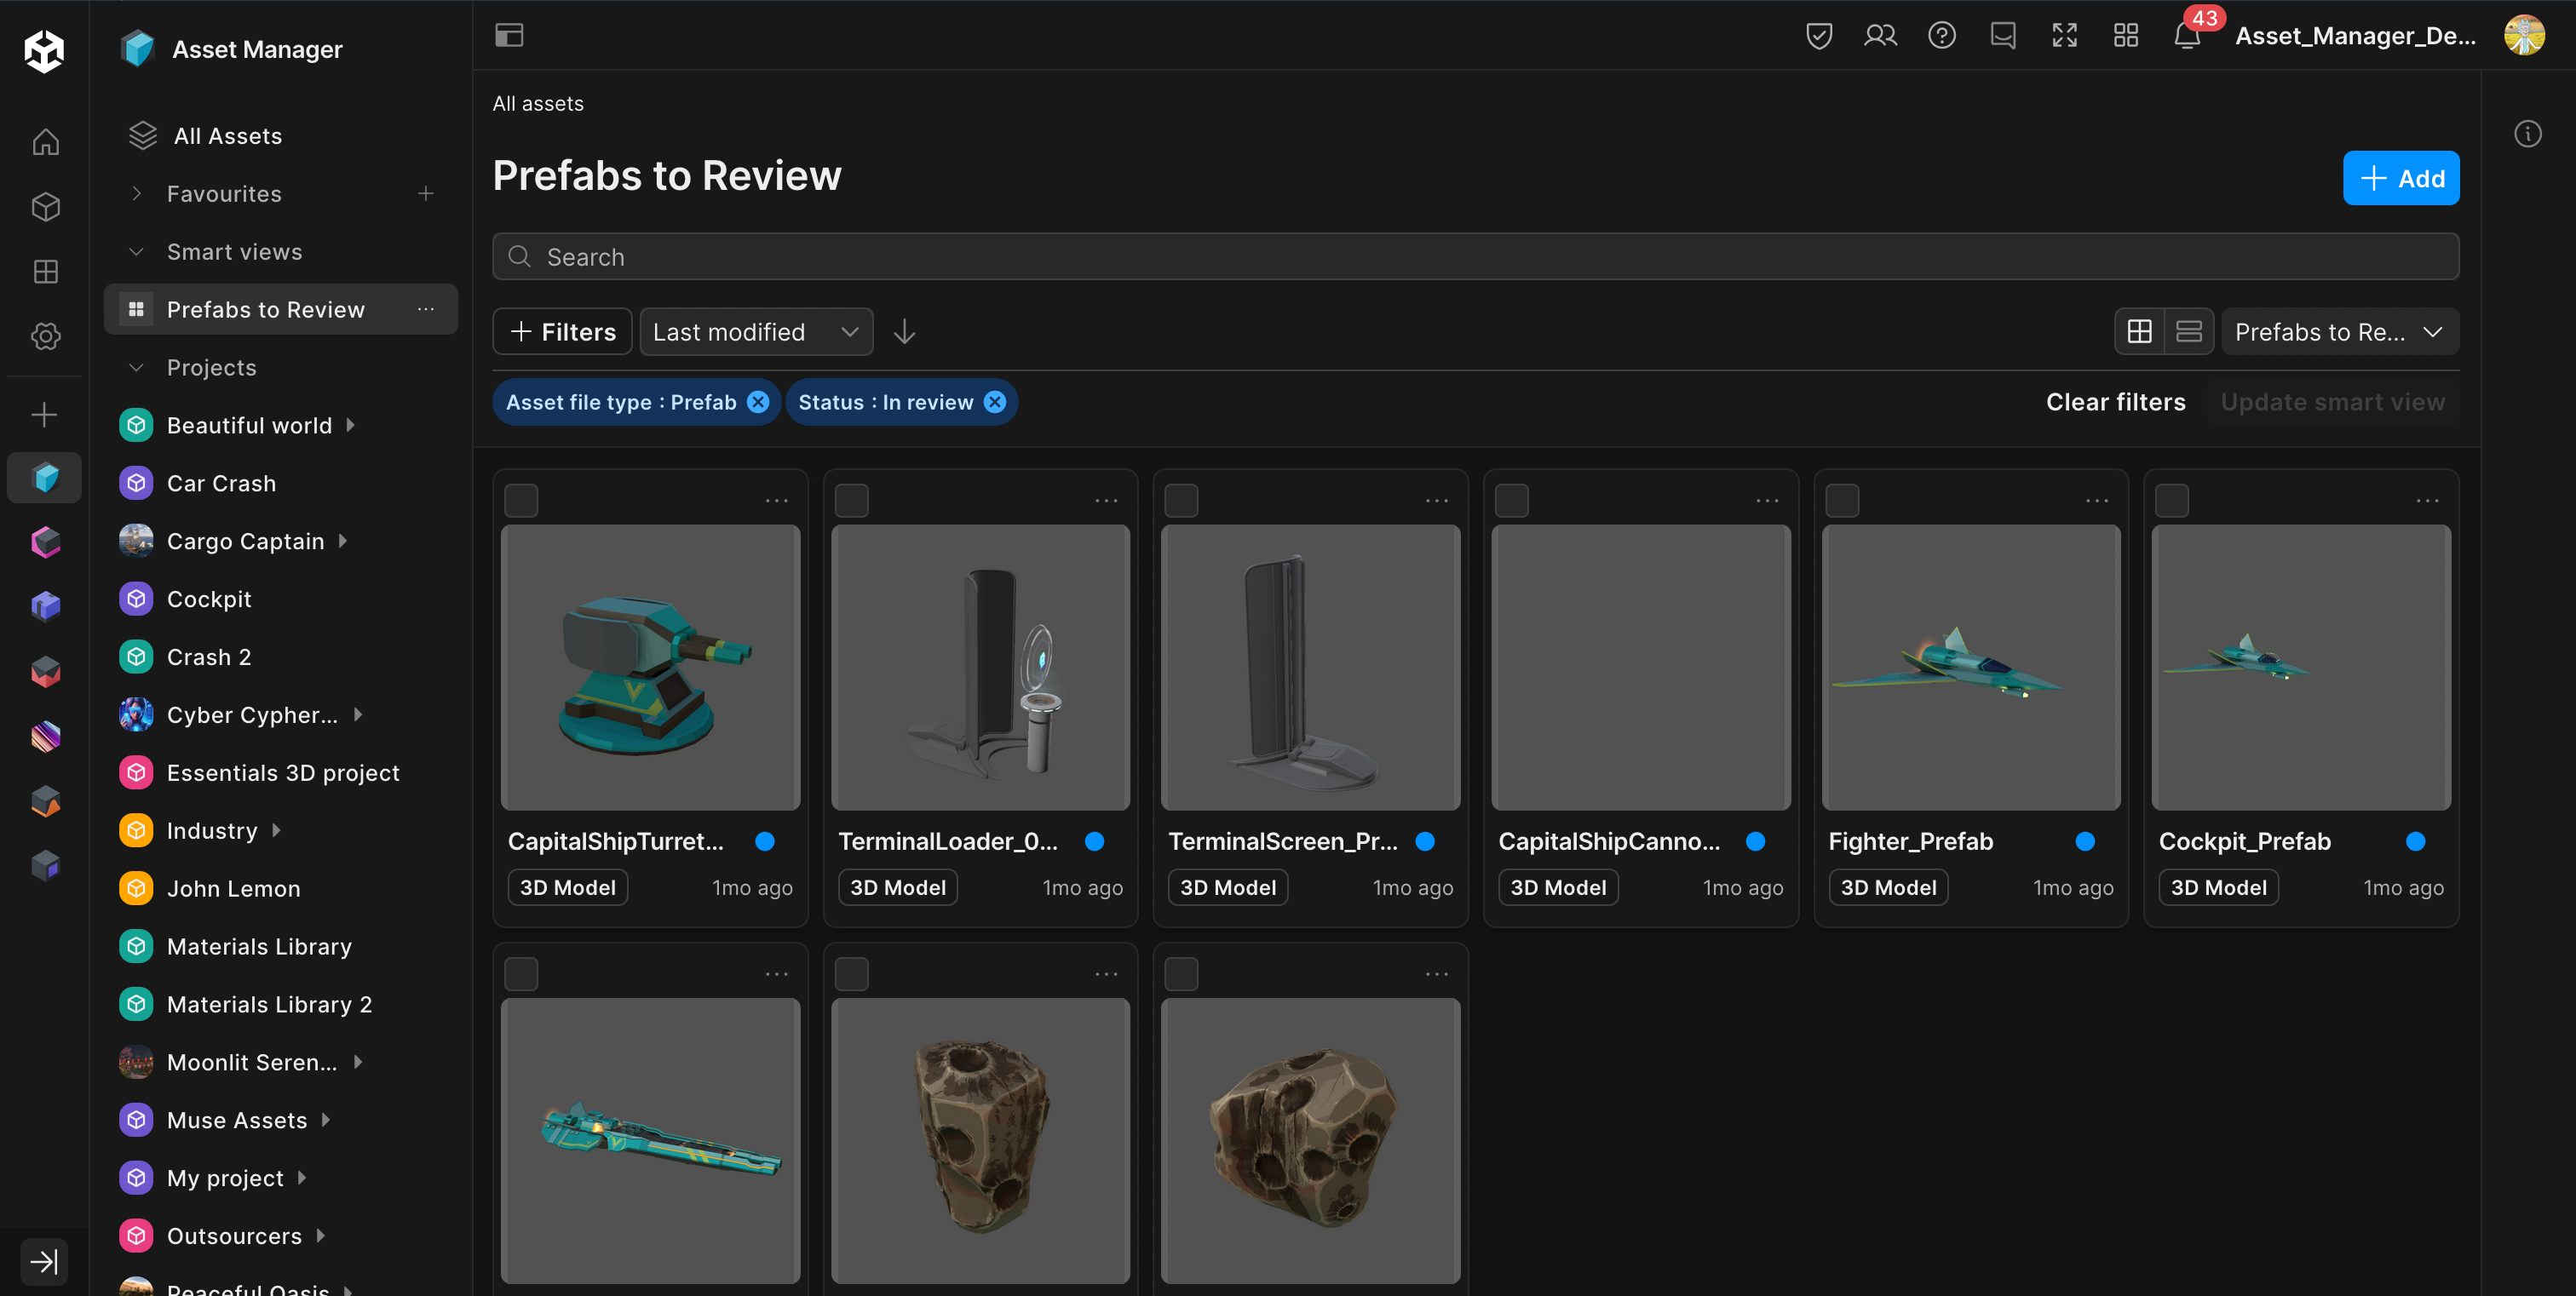Select CapitalShipCanno asset checkbox
Image resolution: width=2576 pixels, height=1296 pixels.
pyautogui.click(x=1512, y=501)
